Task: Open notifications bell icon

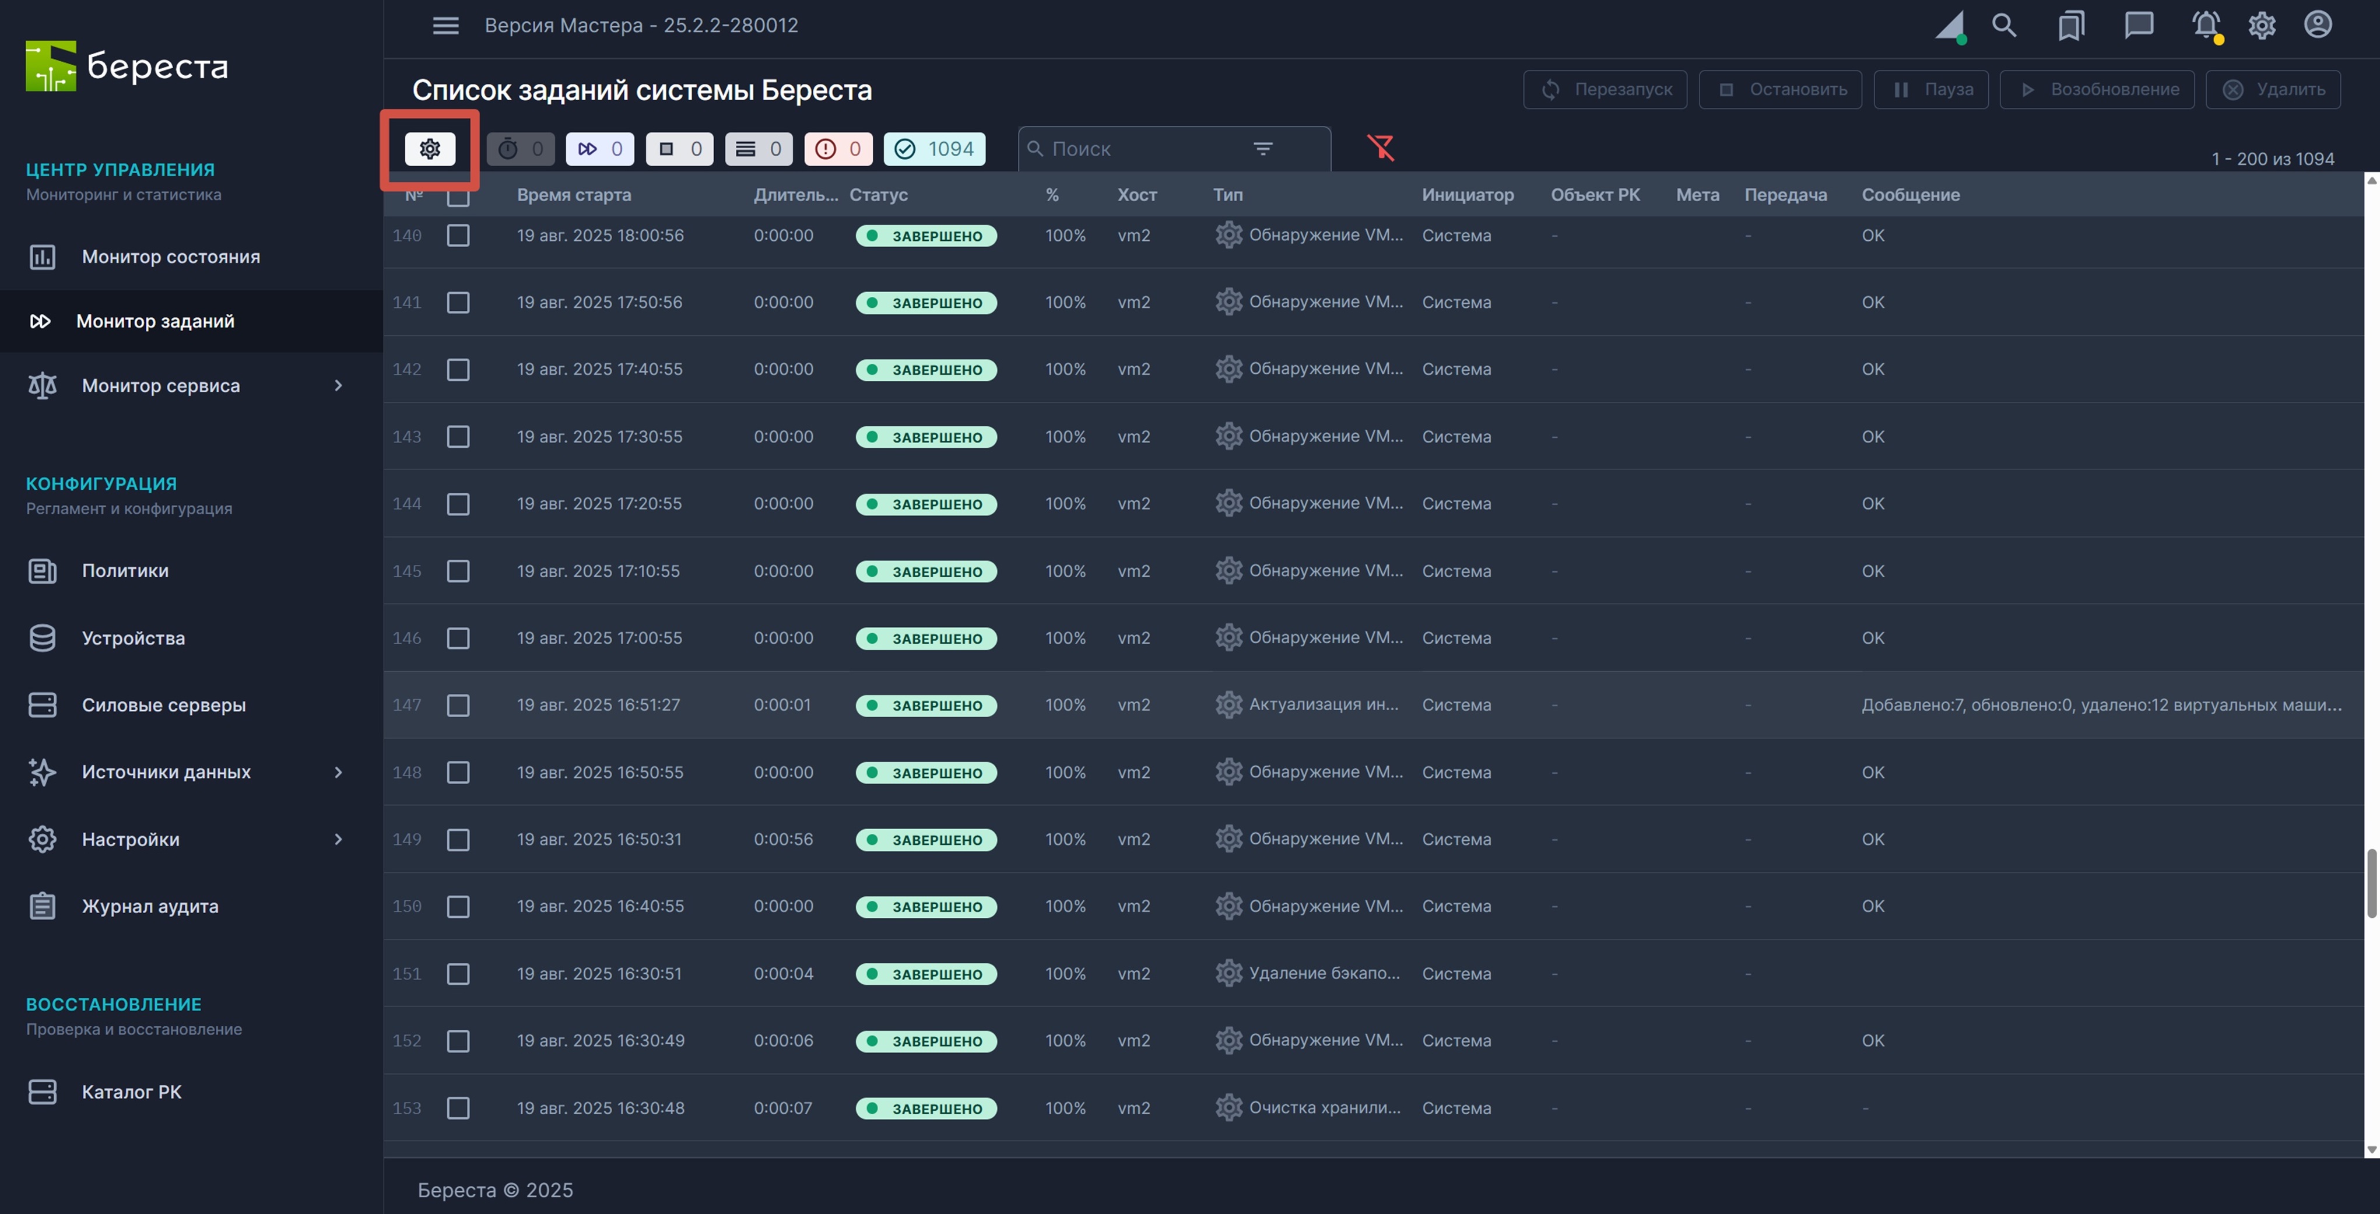Action: point(2206,25)
